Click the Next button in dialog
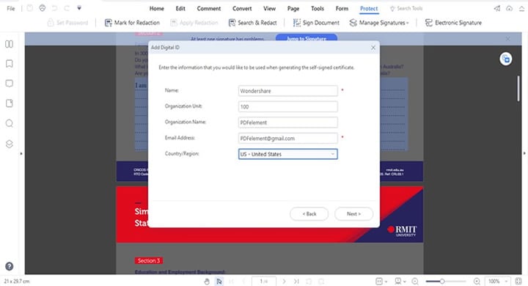Screen dimensions: 528x286 tap(353, 214)
